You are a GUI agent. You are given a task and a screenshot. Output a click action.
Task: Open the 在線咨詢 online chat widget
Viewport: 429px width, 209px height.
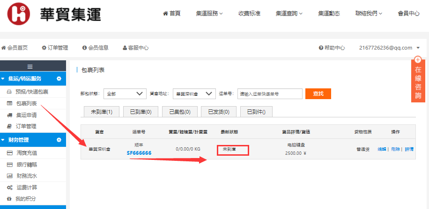418,79
